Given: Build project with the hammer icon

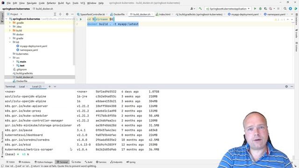Looking at the screenshot, I should click(200, 8).
